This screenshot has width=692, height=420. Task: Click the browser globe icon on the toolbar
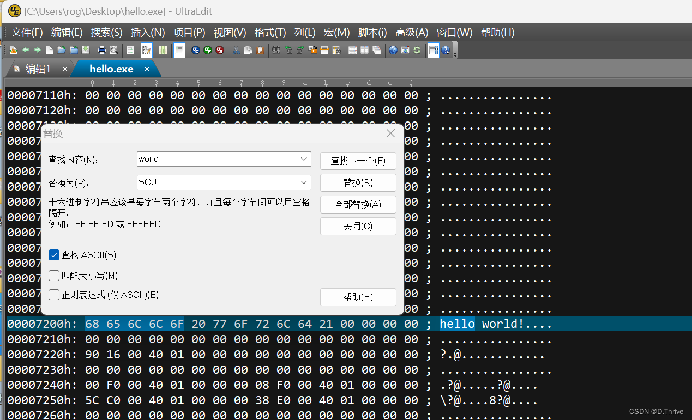[393, 50]
